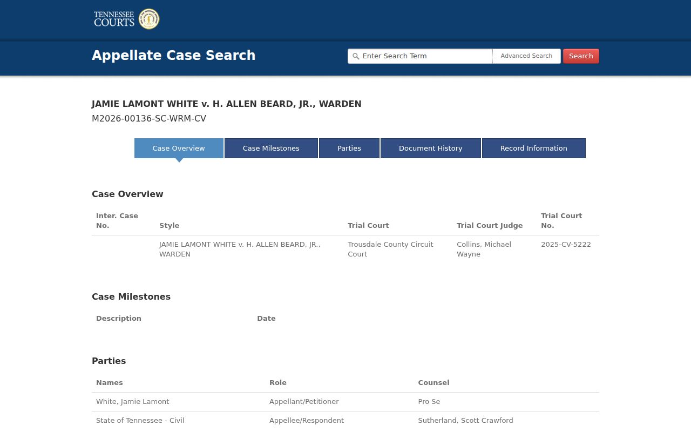Select the Case Overview tab

tap(179, 148)
